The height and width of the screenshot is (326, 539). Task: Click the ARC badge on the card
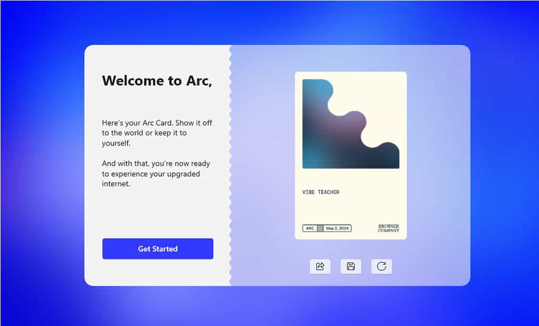tap(310, 228)
